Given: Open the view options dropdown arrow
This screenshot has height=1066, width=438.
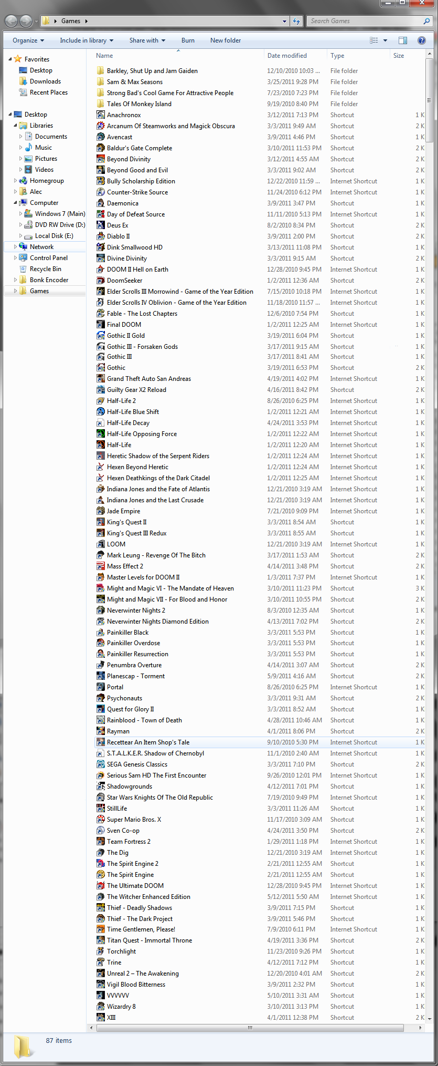Looking at the screenshot, I should (x=385, y=40).
